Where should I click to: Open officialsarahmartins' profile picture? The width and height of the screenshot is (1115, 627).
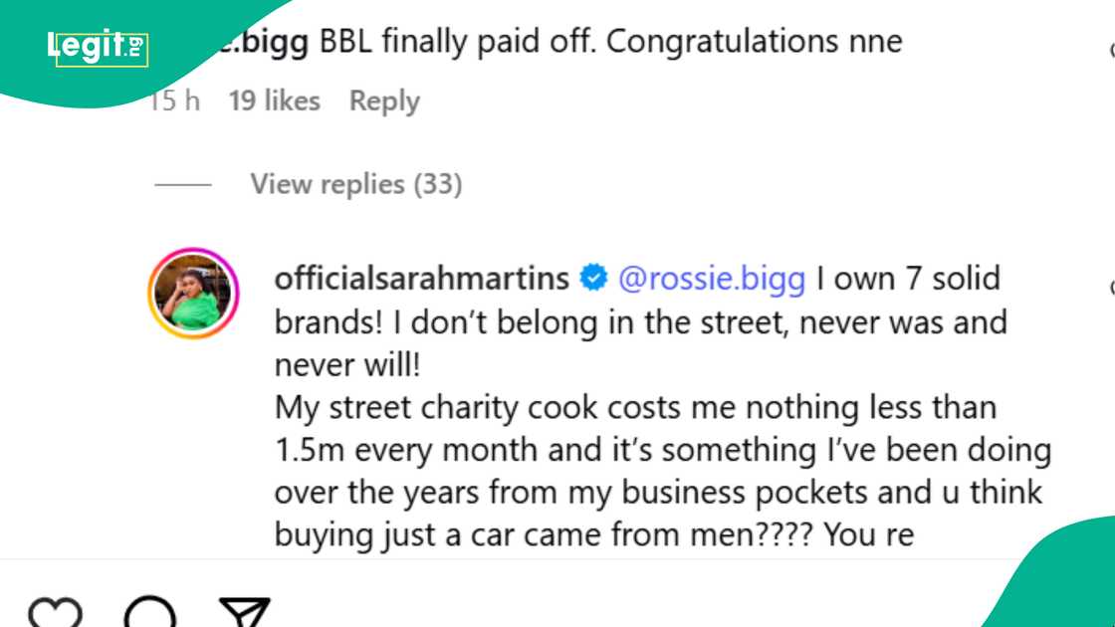tap(194, 295)
